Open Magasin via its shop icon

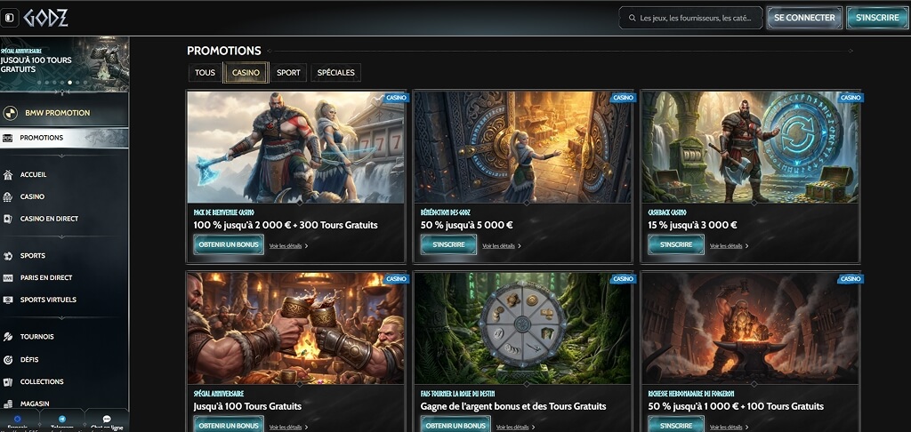point(7,404)
